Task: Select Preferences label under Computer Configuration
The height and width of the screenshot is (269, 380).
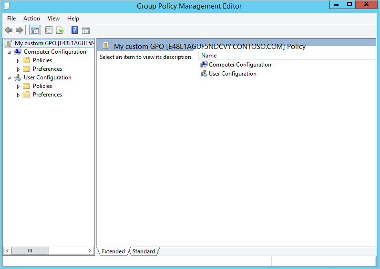Action: coord(48,69)
